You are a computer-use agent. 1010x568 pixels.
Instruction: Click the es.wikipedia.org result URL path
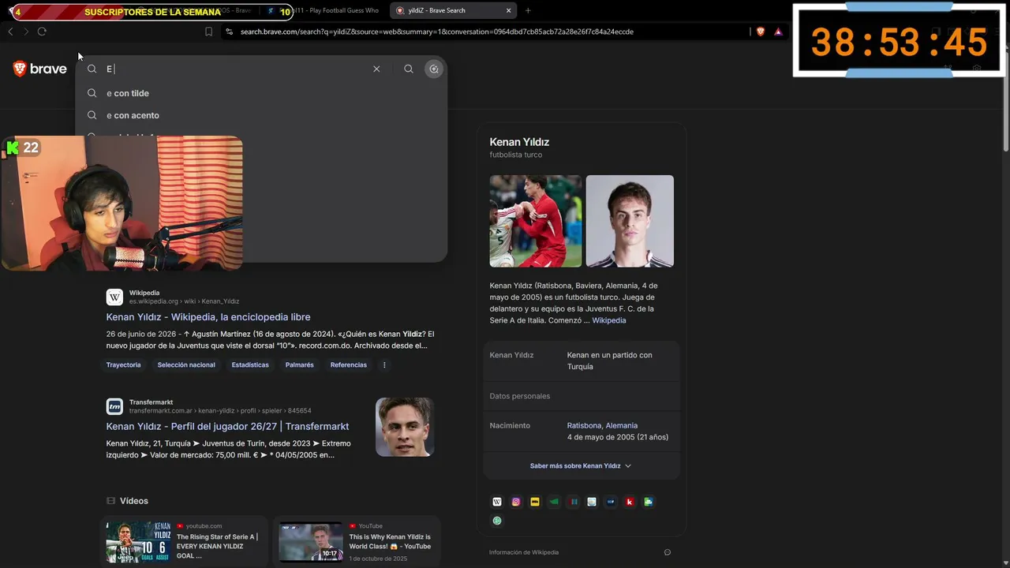[x=184, y=301]
